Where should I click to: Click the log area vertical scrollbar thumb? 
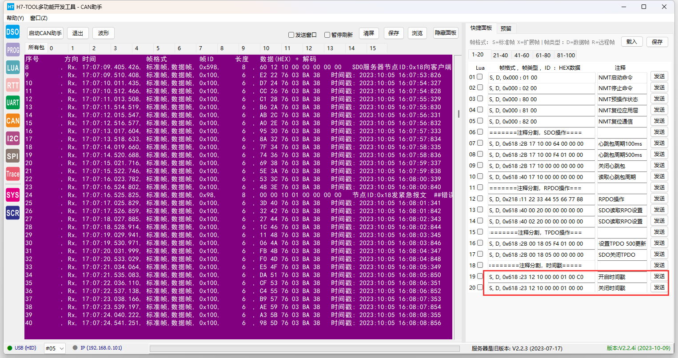(x=459, y=113)
